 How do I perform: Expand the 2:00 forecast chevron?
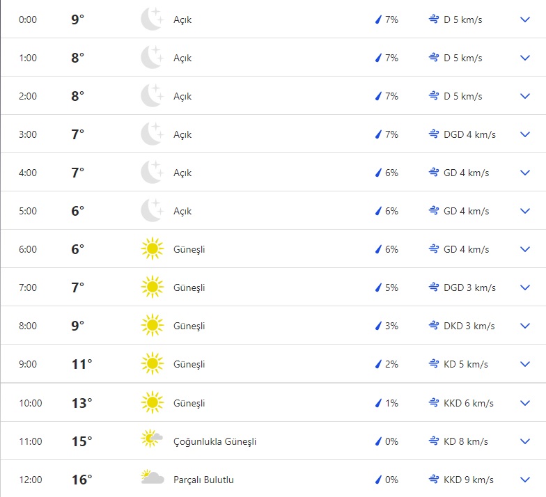[x=525, y=96]
